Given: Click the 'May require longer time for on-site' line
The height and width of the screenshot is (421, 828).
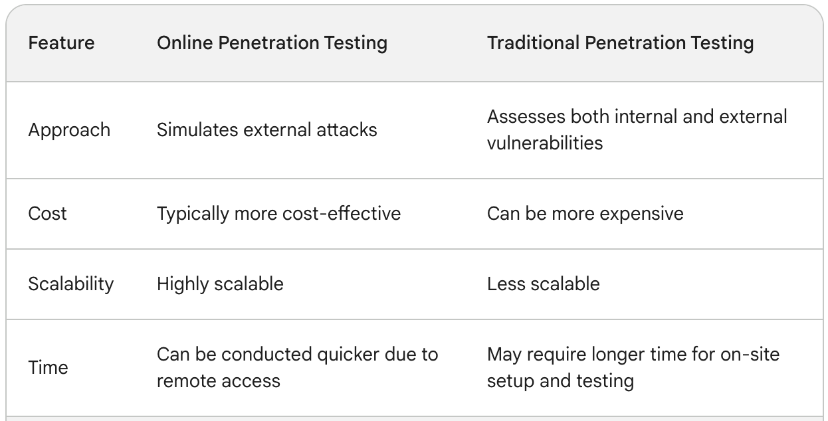Looking at the screenshot, I should click(x=633, y=355).
